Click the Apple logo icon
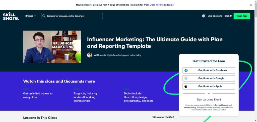257x122 pixels. pyautogui.click(x=186, y=86)
